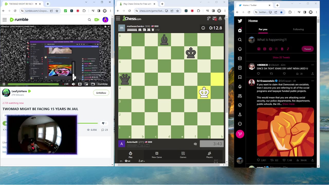Jump to LIVE in the Rumble player
Screen dimensions: 329x185
[x=65, y=84]
